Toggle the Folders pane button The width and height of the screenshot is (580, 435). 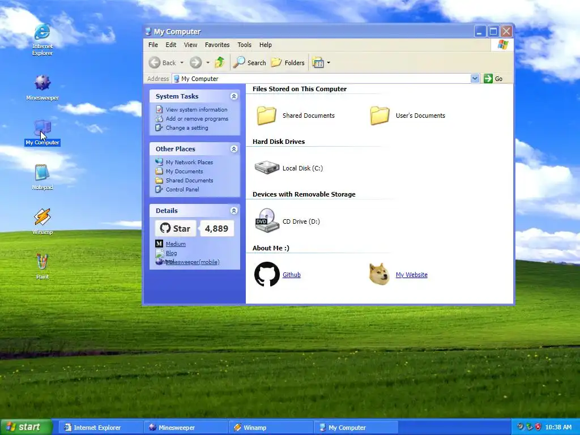288,62
